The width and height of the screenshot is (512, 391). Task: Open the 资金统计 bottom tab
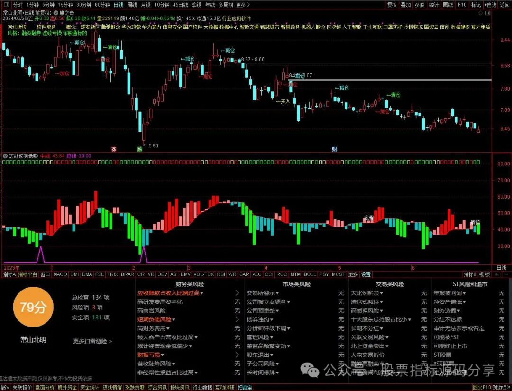(x=90, y=387)
